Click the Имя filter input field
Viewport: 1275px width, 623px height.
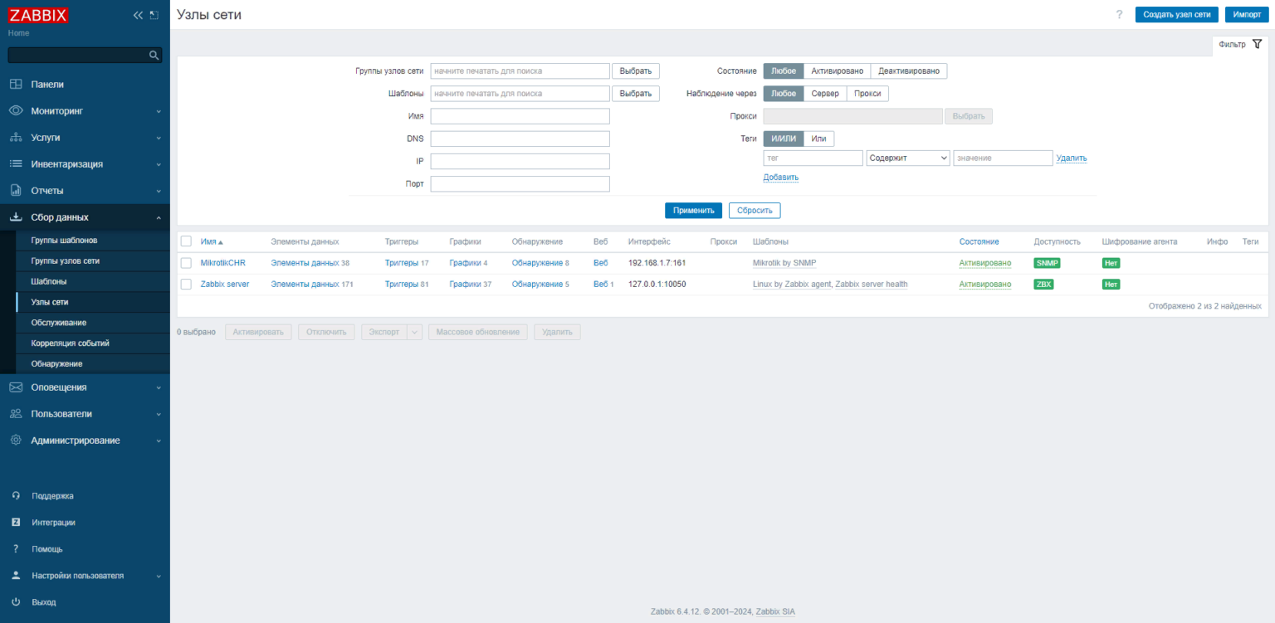point(520,116)
